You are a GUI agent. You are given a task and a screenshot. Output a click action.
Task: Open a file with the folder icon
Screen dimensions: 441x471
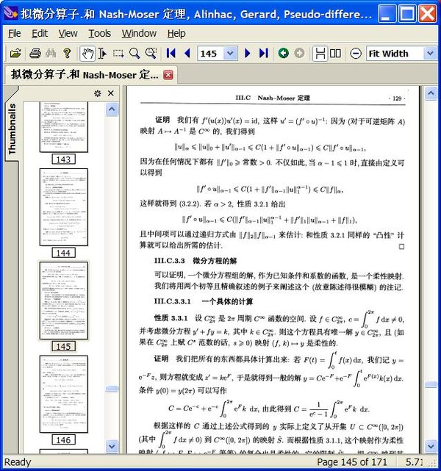click(15, 54)
